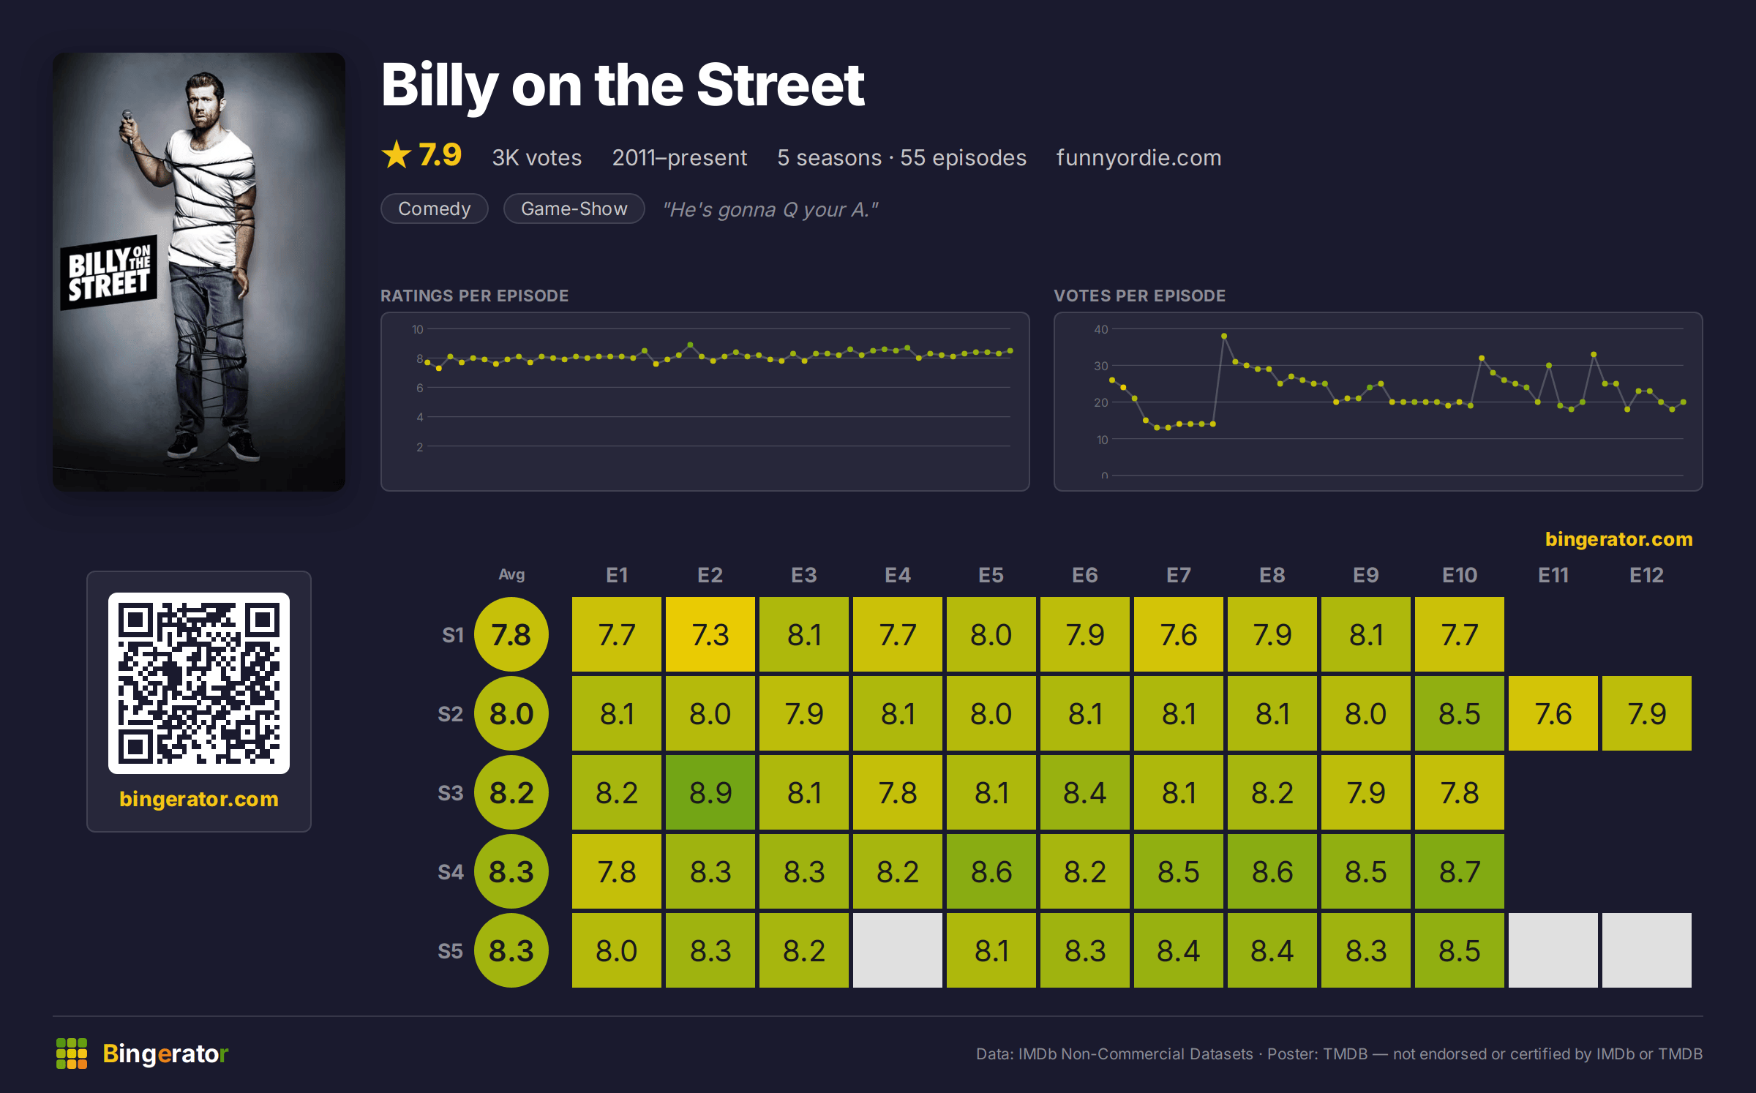Click the S3 average 8.2 circle
The height and width of the screenshot is (1093, 1756).
click(x=511, y=792)
